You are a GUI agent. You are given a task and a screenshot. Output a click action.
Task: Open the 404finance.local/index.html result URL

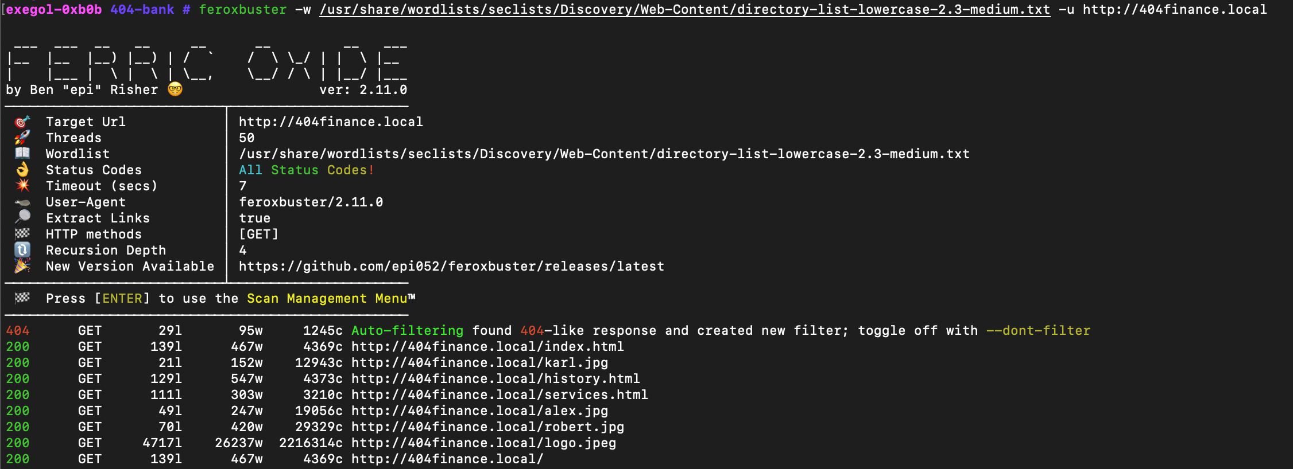(x=487, y=347)
